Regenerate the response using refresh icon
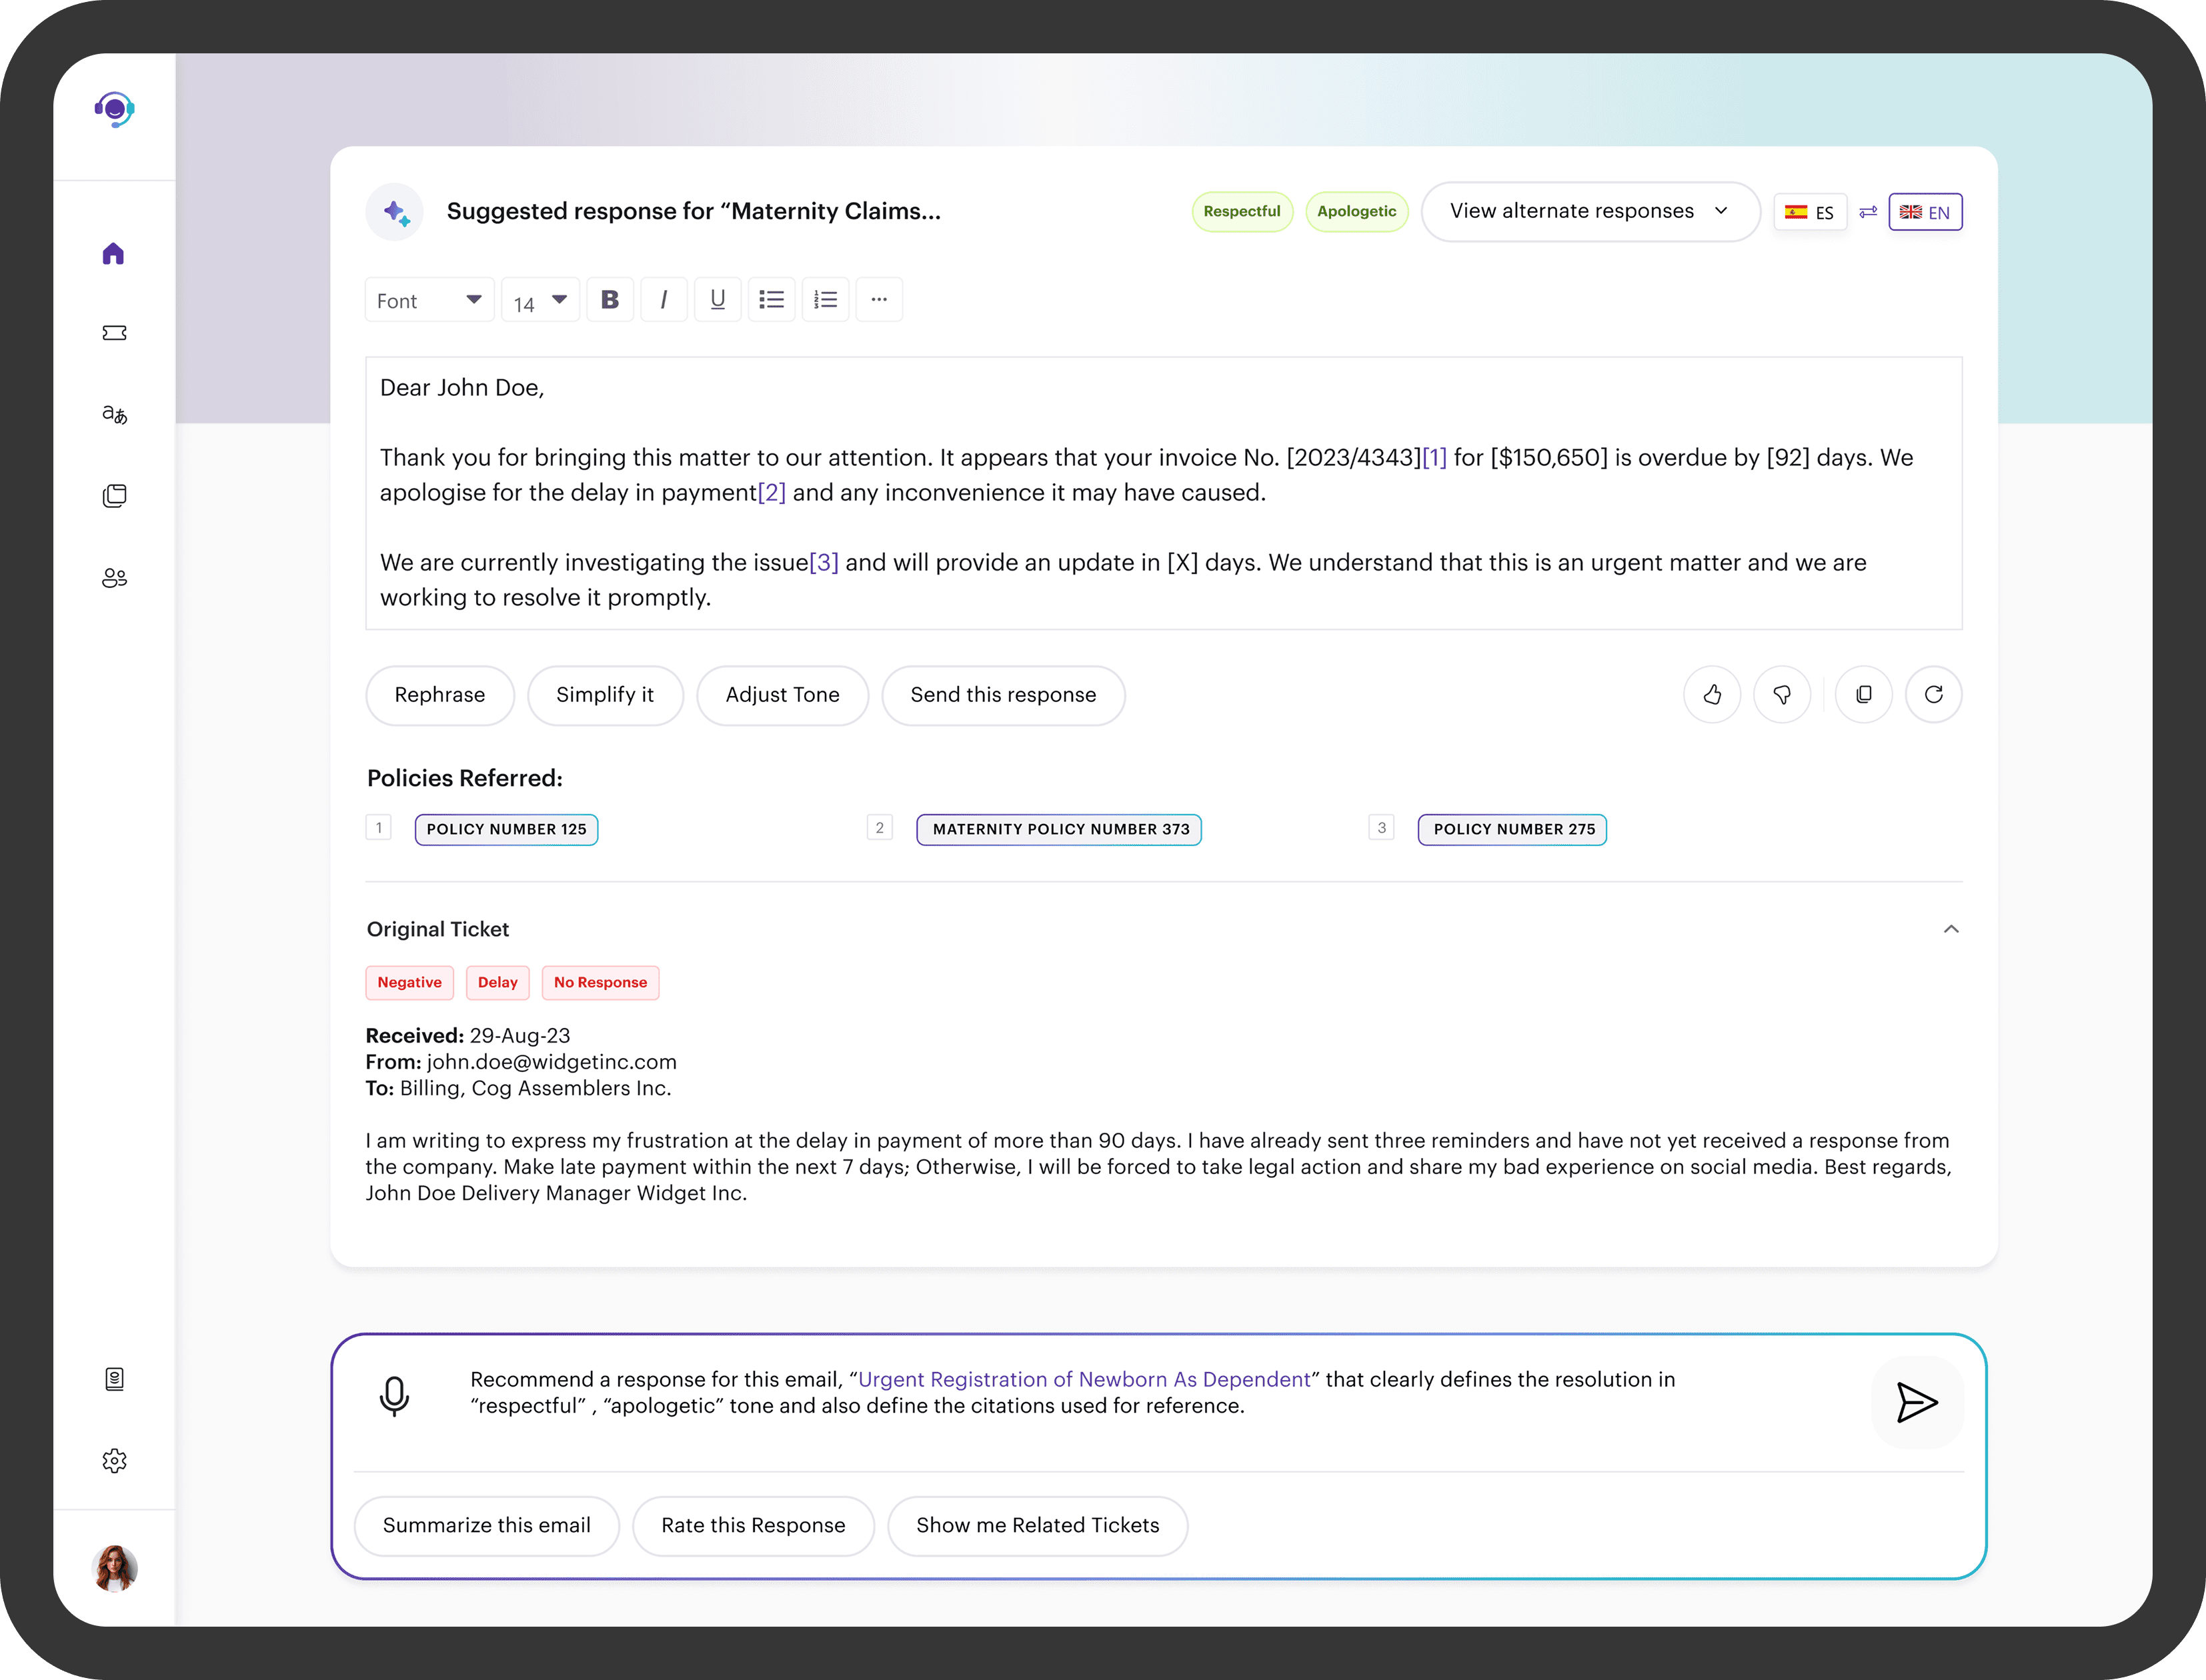 pos(1933,694)
